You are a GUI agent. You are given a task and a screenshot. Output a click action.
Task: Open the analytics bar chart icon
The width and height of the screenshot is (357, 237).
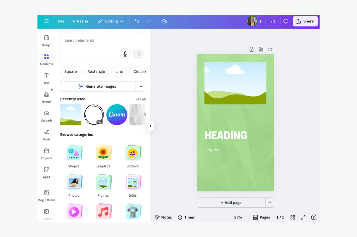[x=273, y=21]
